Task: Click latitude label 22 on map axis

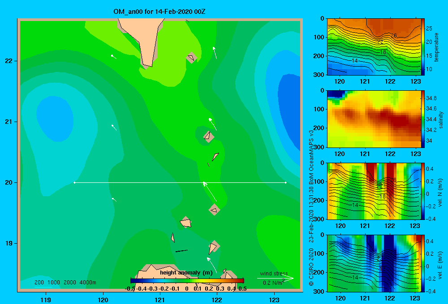Action: 9,61
